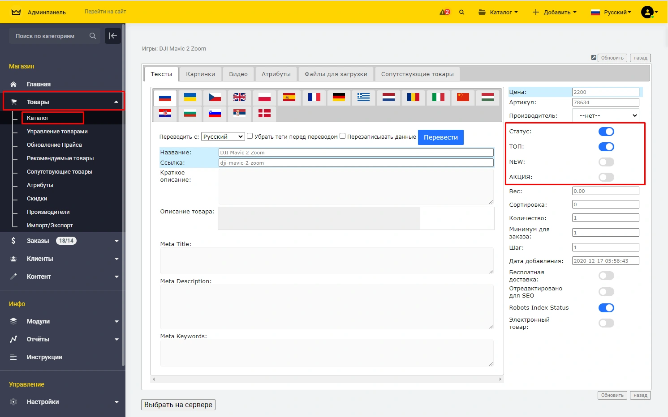
Task: Follow the Перейти на сайт link
Action: click(105, 12)
